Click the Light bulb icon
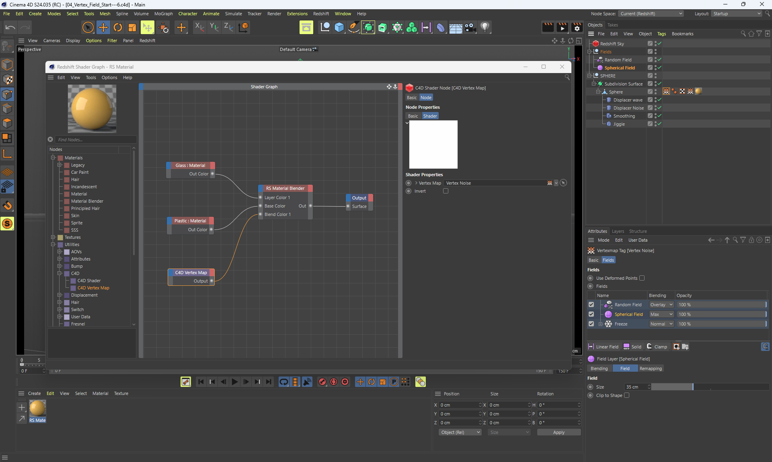The image size is (772, 462). point(485,27)
